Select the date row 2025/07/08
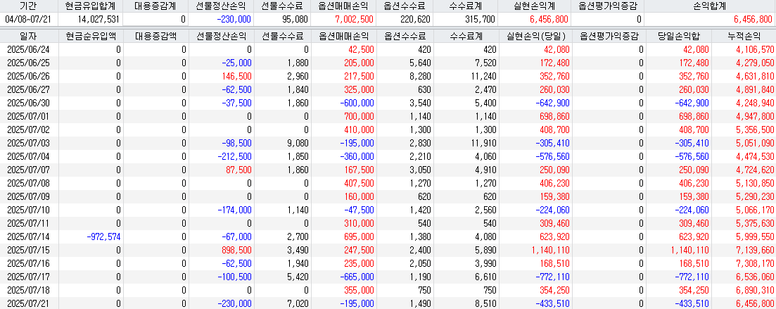This screenshot has height=309, width=776. click(29, 183)
